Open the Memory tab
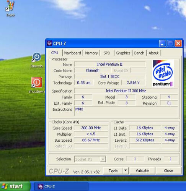Image resolution: width=186 pixels, height=191 pixels. [x=91, y=53]
